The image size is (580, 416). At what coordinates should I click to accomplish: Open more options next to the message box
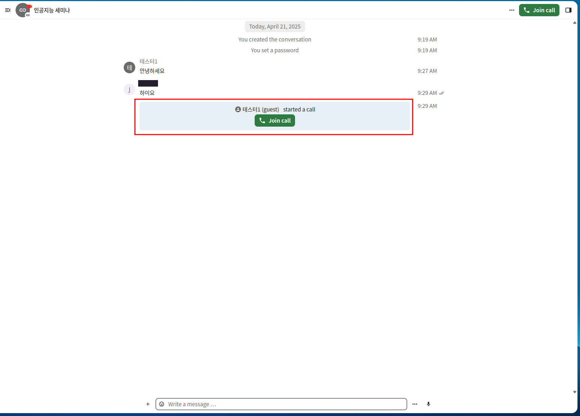coord(415,404)
